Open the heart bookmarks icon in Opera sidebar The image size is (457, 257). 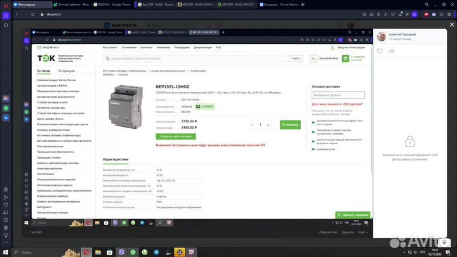point(6,205)
